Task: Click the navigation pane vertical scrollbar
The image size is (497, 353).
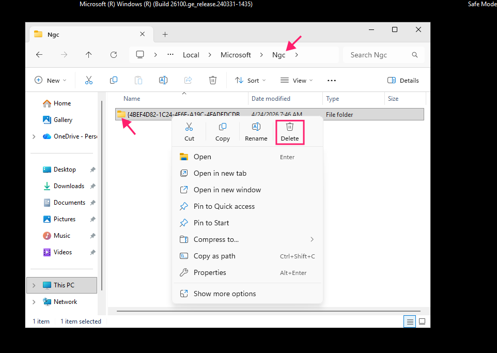Action: click(102, 195)
